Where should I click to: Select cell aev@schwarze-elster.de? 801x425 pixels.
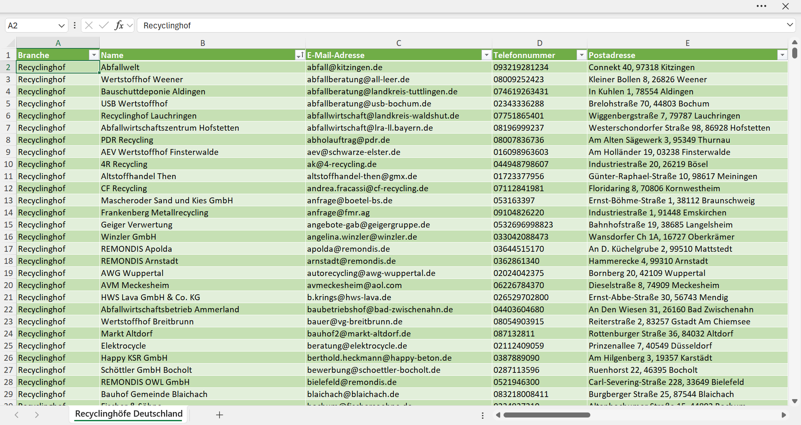point(399,152)
